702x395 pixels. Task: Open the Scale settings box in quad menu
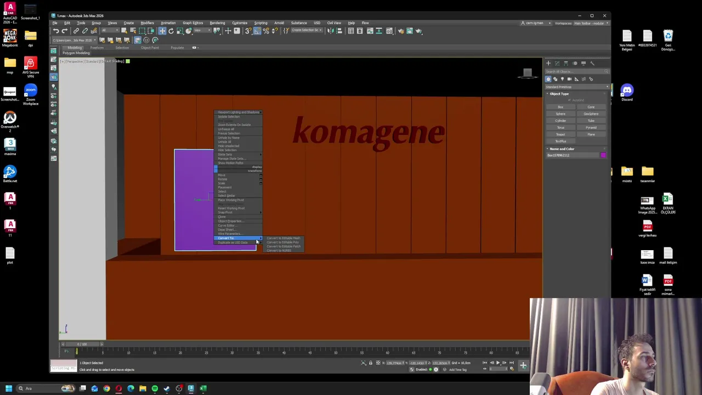[261, 183]
